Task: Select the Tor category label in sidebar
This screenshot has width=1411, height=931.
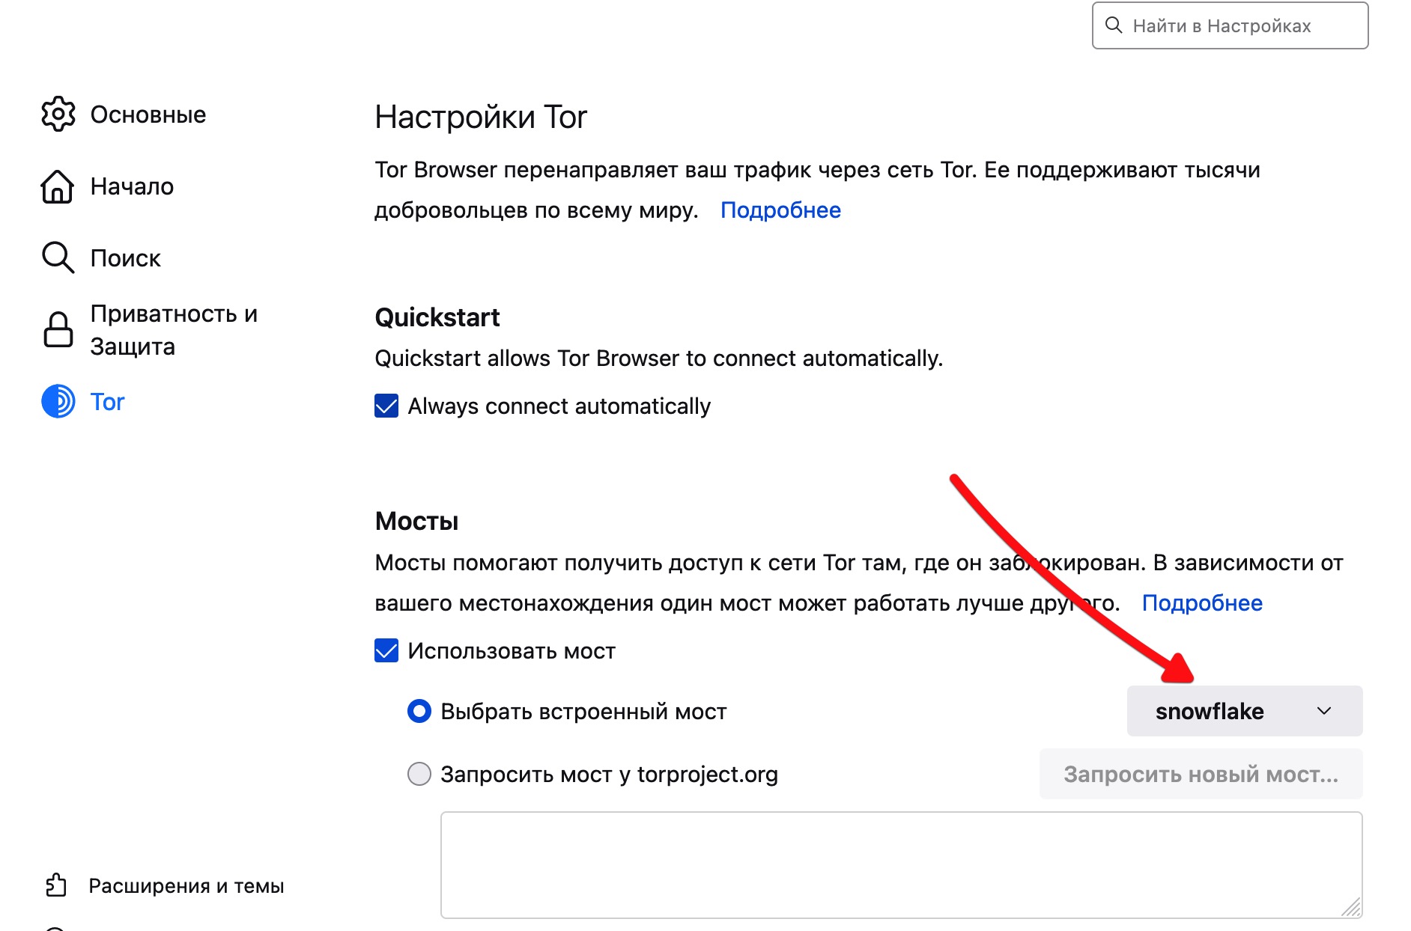Action: (107, 402)
